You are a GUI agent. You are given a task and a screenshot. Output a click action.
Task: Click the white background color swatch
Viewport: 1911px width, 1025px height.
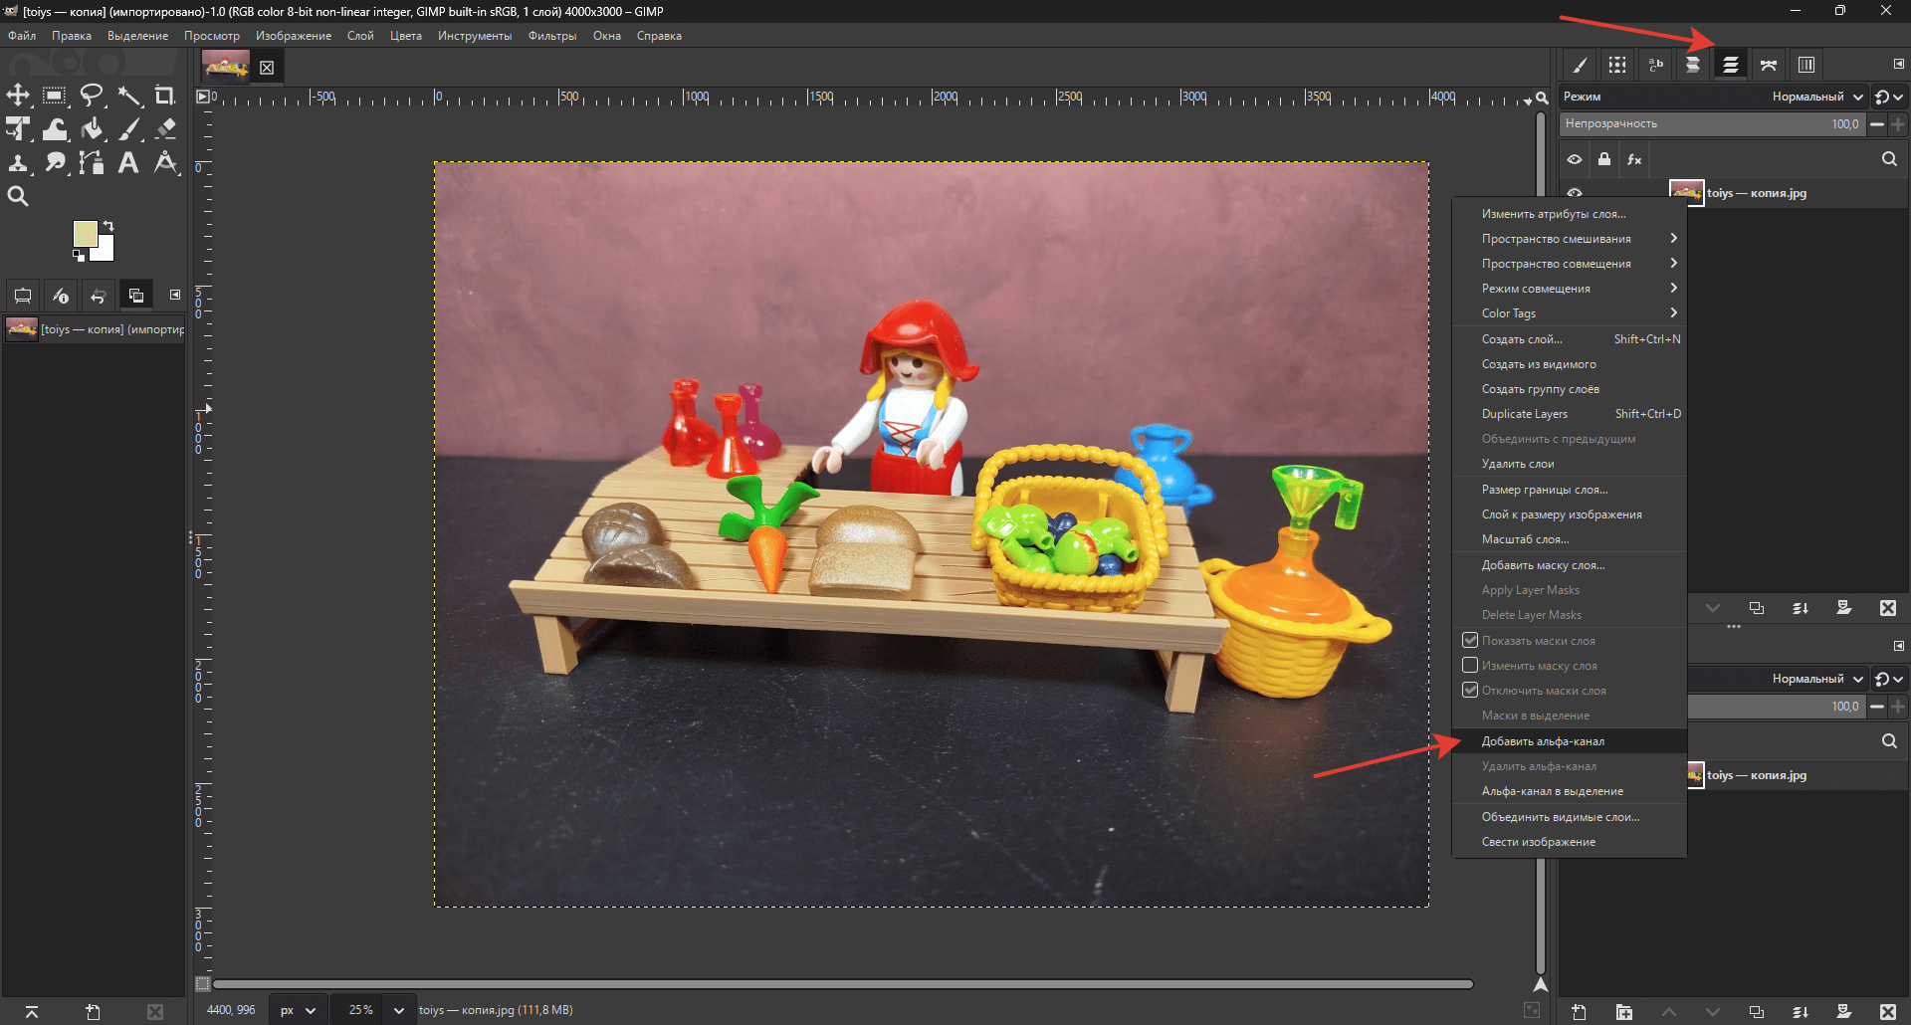(x=105, y=250)
